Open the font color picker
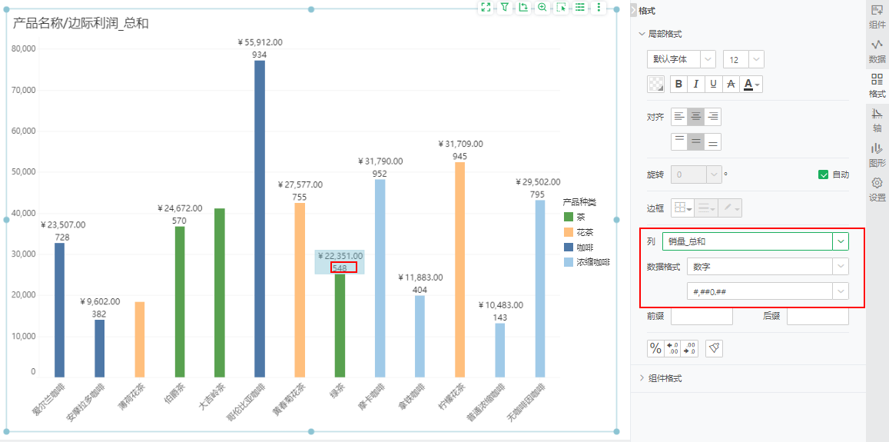The height and width of the screenshot is (442, 889). tap(751, 84)
